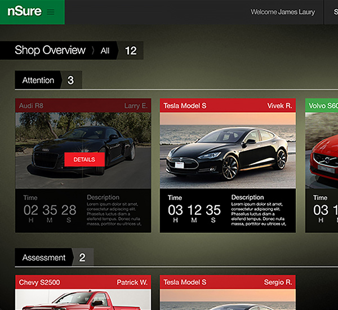The height and width of the screenshot is (310, 338).
Task: Select the Audi R8 card title
Action: pos(31,106)
